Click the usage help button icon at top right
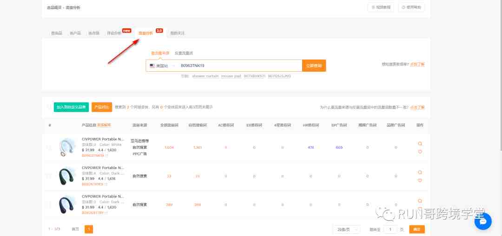This screenshot has width=502, height=236. (x=403, y=7)
